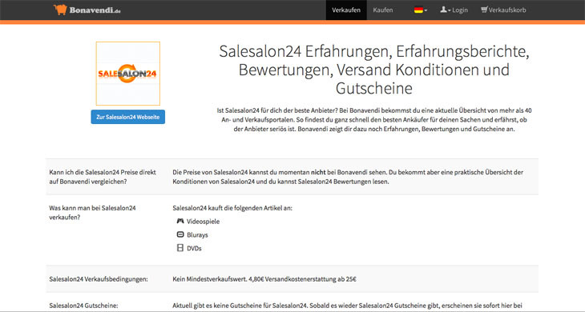Switch to the Verkaufen tab
This screenshot has width=585, height=312.
point(346,10)
